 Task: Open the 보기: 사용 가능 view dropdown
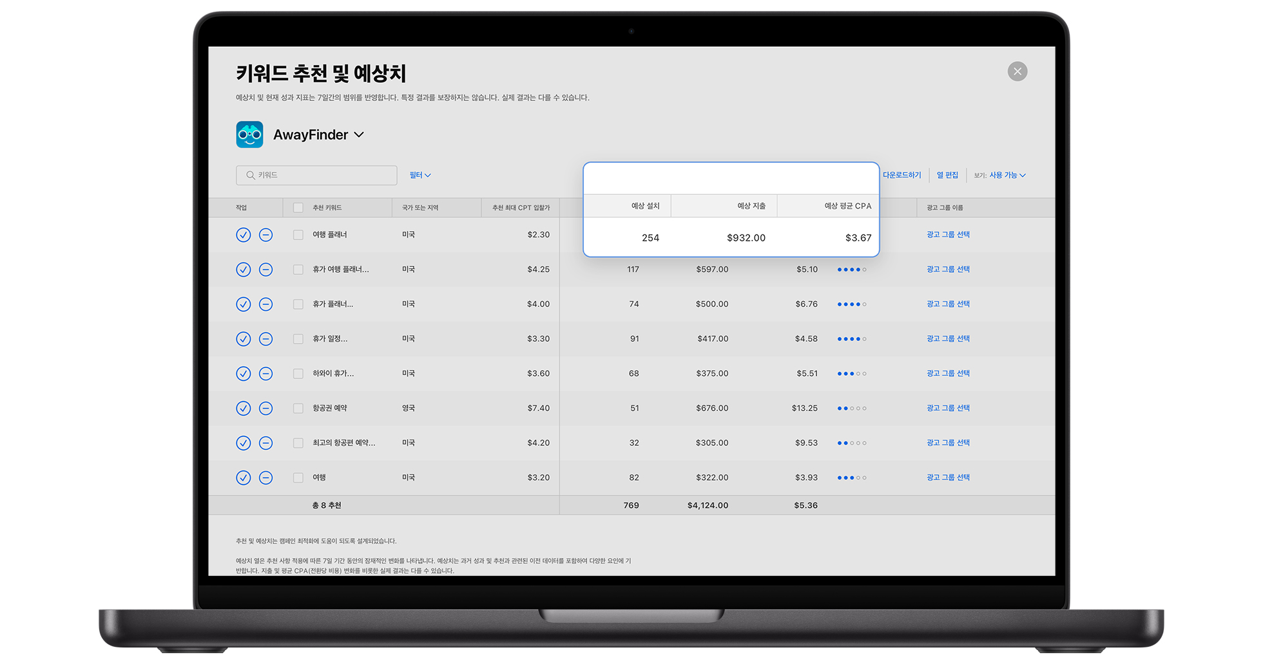1006,175
